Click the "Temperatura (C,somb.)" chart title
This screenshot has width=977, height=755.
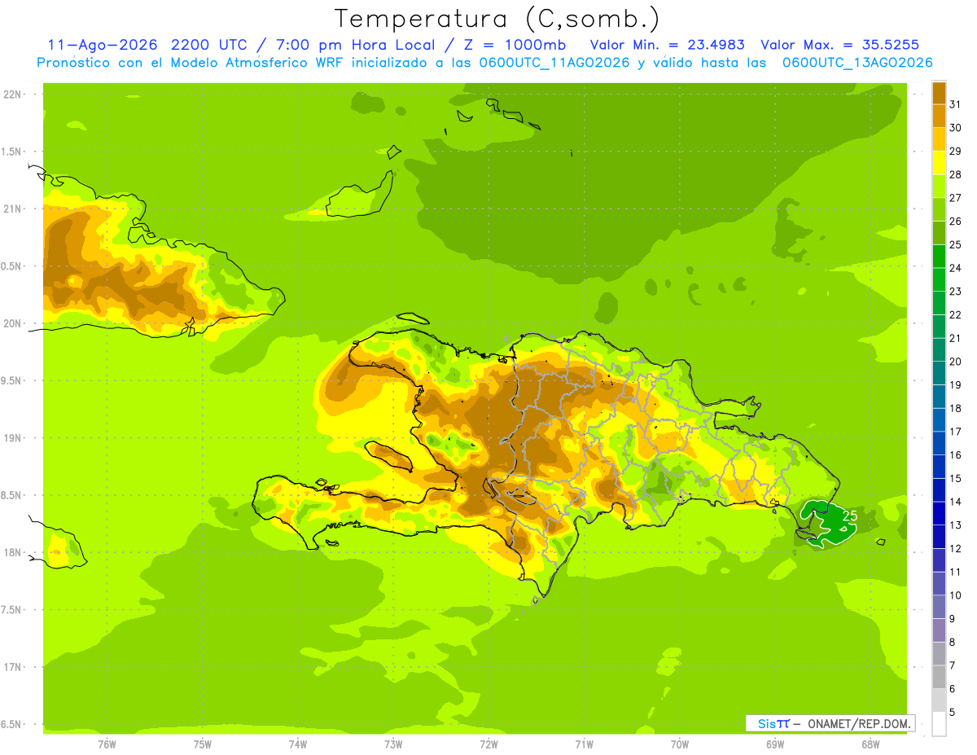497,19
